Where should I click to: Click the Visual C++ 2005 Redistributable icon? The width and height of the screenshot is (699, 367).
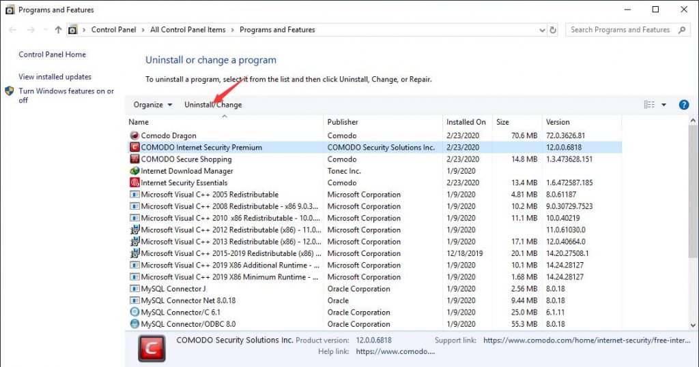point(134,195)
